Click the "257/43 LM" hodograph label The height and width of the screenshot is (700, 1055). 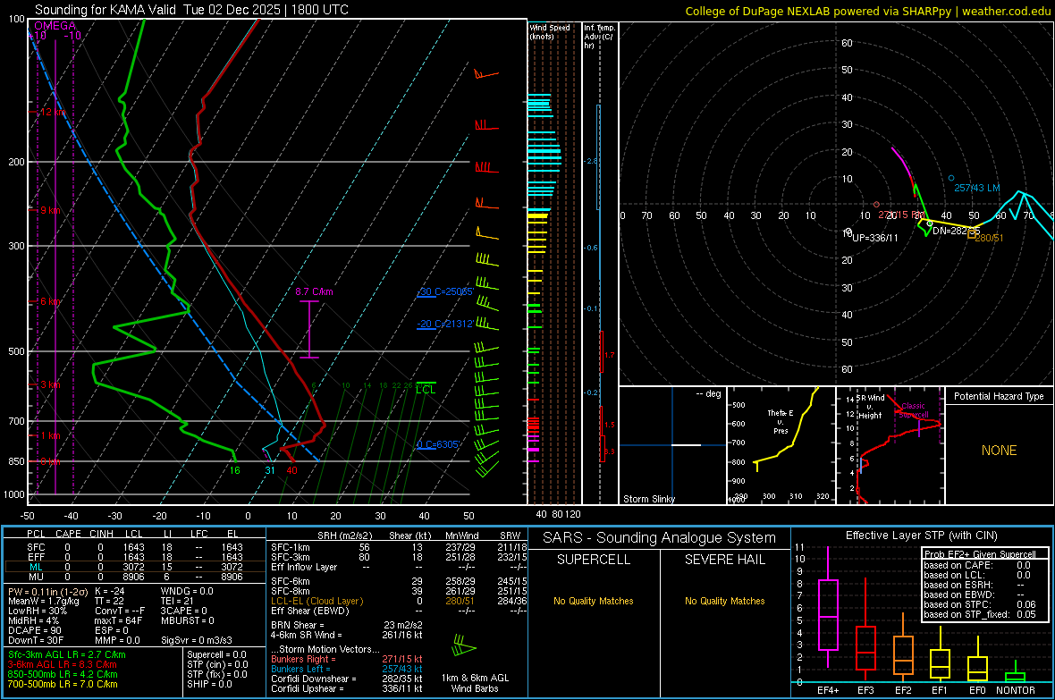977,188
